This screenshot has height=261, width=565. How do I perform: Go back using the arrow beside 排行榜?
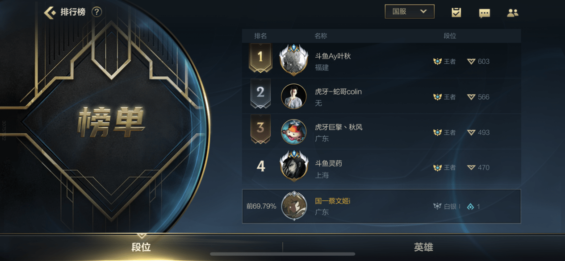[50, 12]
